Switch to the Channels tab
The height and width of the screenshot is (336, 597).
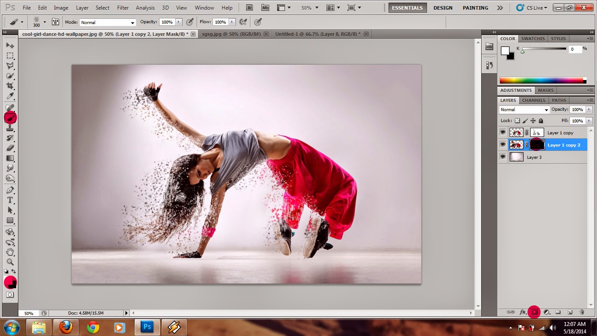(534, 100)
